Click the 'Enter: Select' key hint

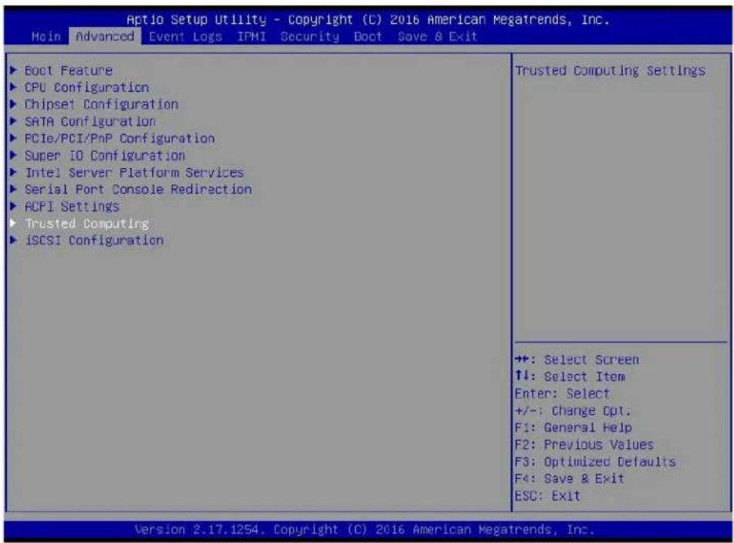tap(562, 394)
